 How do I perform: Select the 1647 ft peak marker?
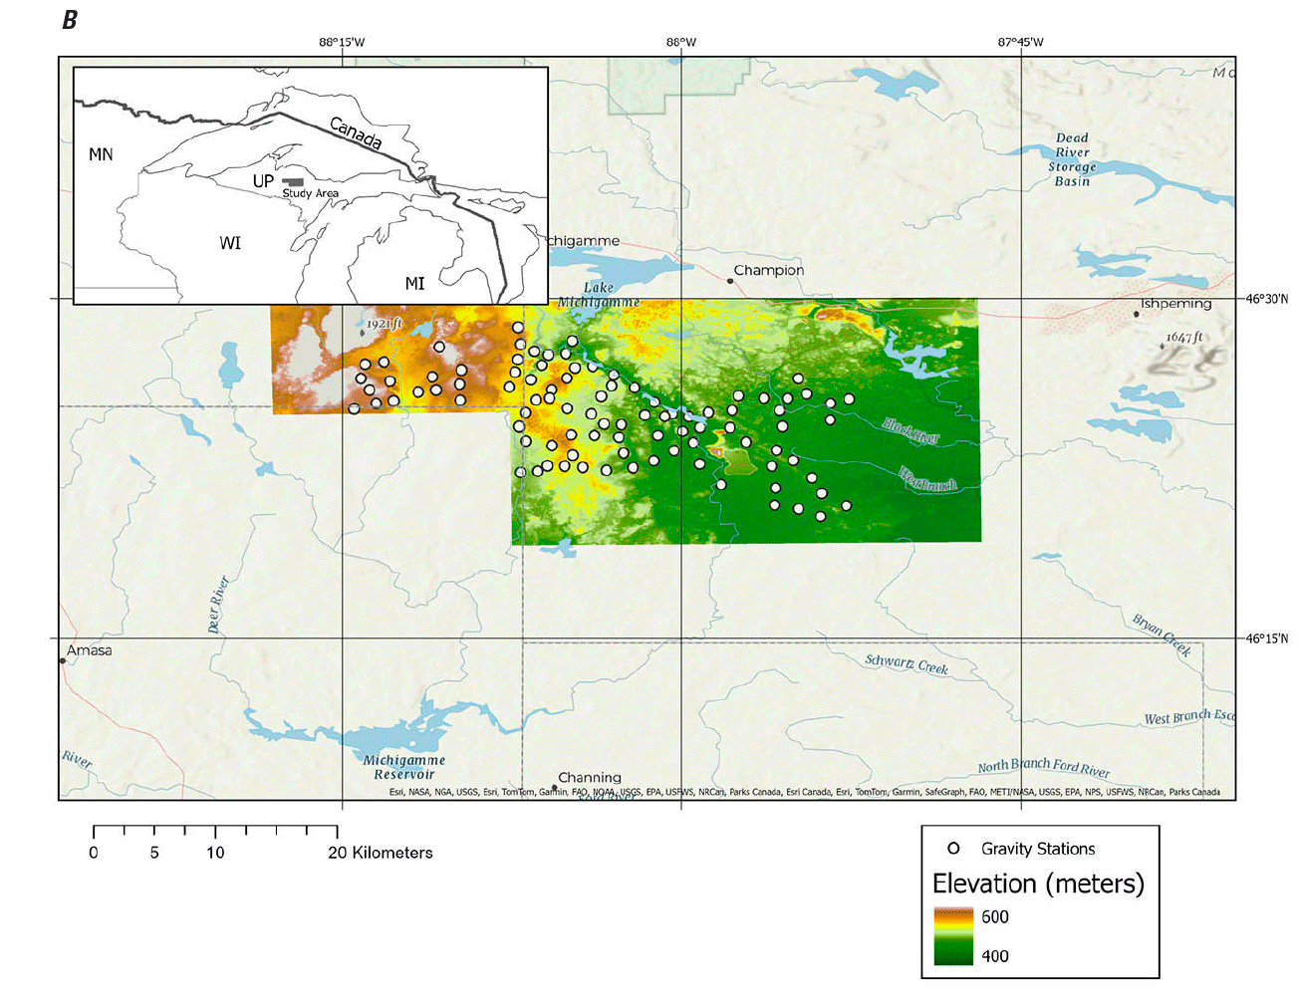1164,346
